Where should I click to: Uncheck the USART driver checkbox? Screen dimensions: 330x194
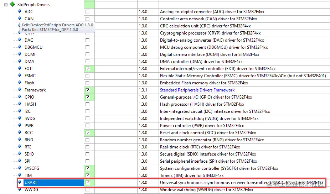coord(88,183)
